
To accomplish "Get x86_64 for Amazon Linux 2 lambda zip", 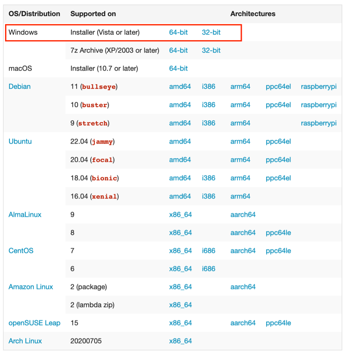I will 180,305.
